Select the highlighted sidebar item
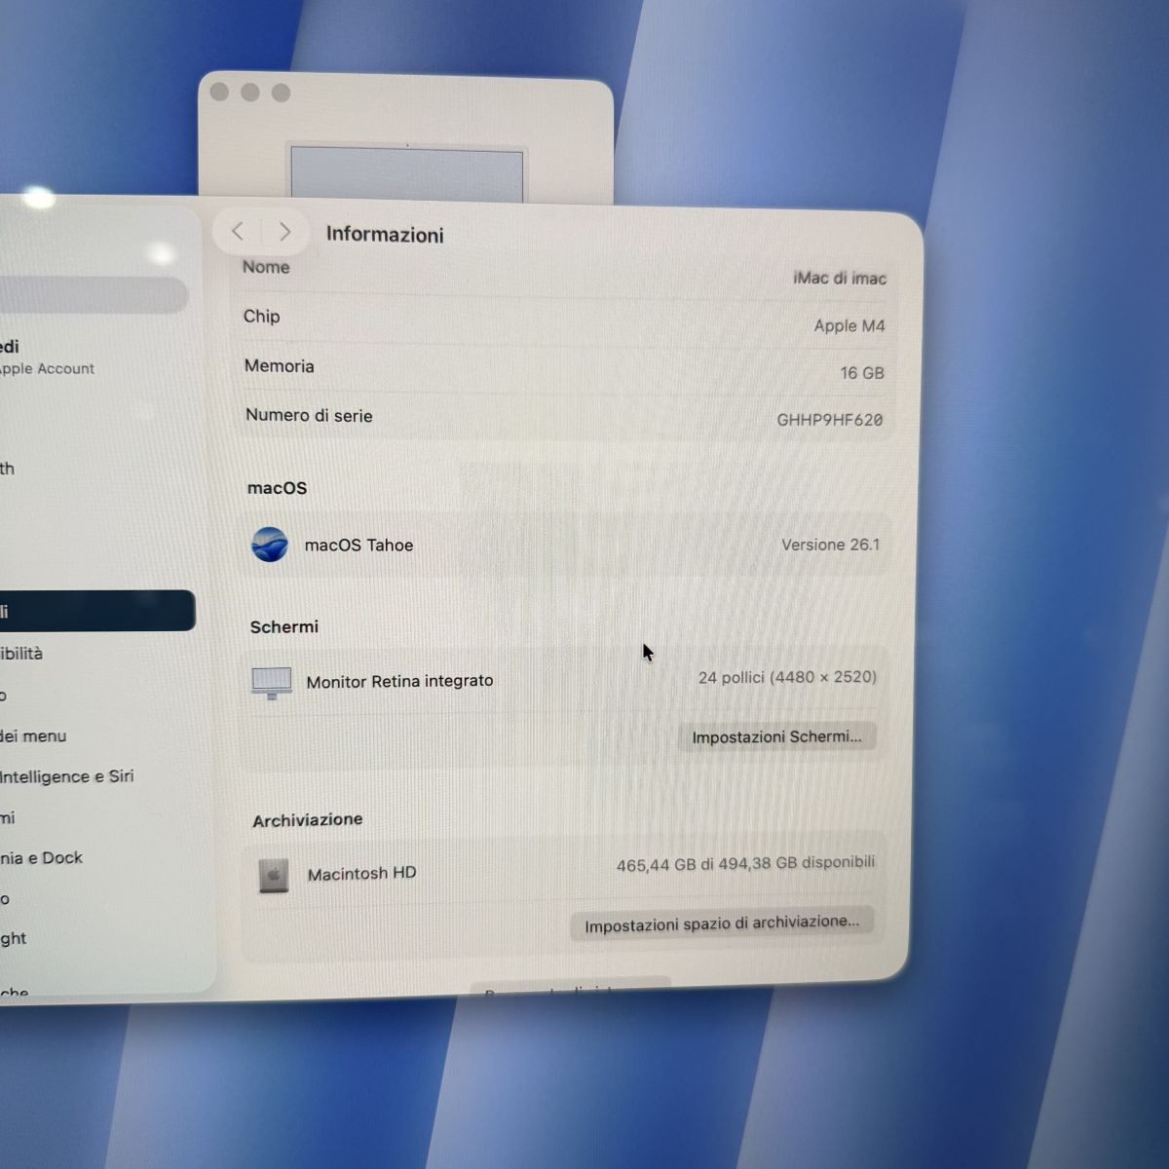Viewport: 1169px width, 1169px height. point(97,611)
